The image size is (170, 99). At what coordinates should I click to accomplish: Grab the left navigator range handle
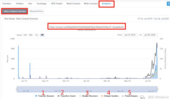(x=17, y=89)
